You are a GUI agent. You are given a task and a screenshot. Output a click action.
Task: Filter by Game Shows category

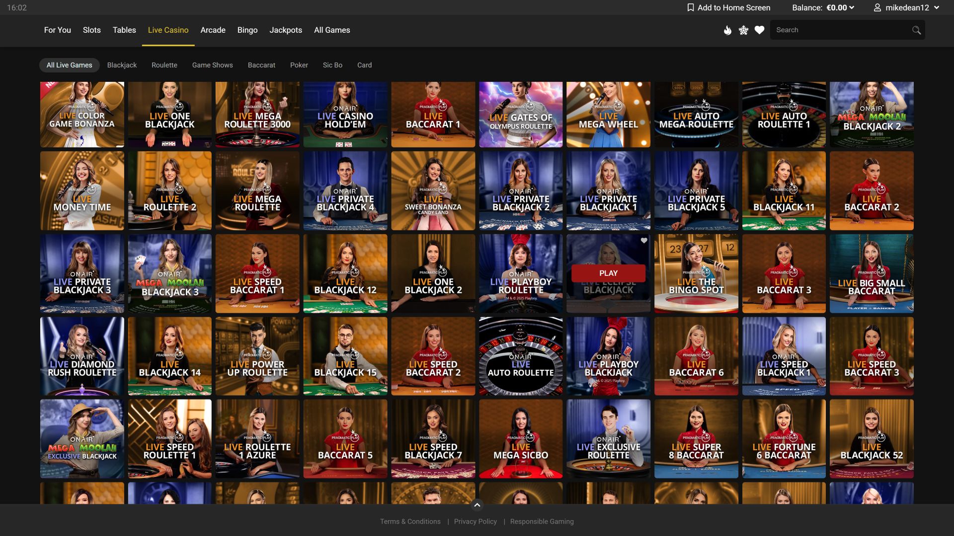(213, 65)
